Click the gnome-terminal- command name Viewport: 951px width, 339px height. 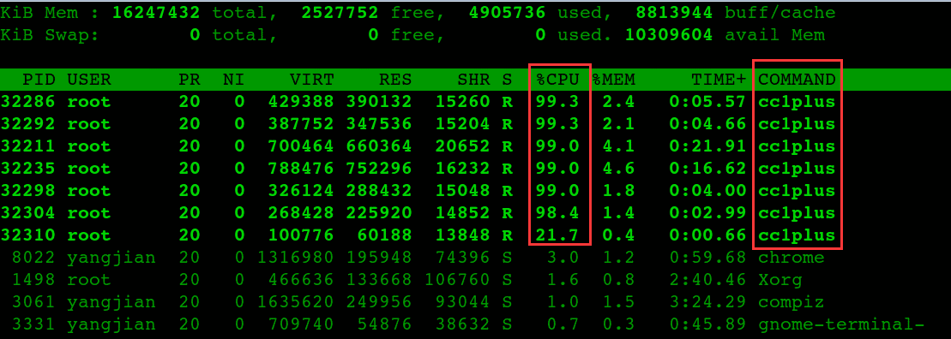[x=841, y=324]
